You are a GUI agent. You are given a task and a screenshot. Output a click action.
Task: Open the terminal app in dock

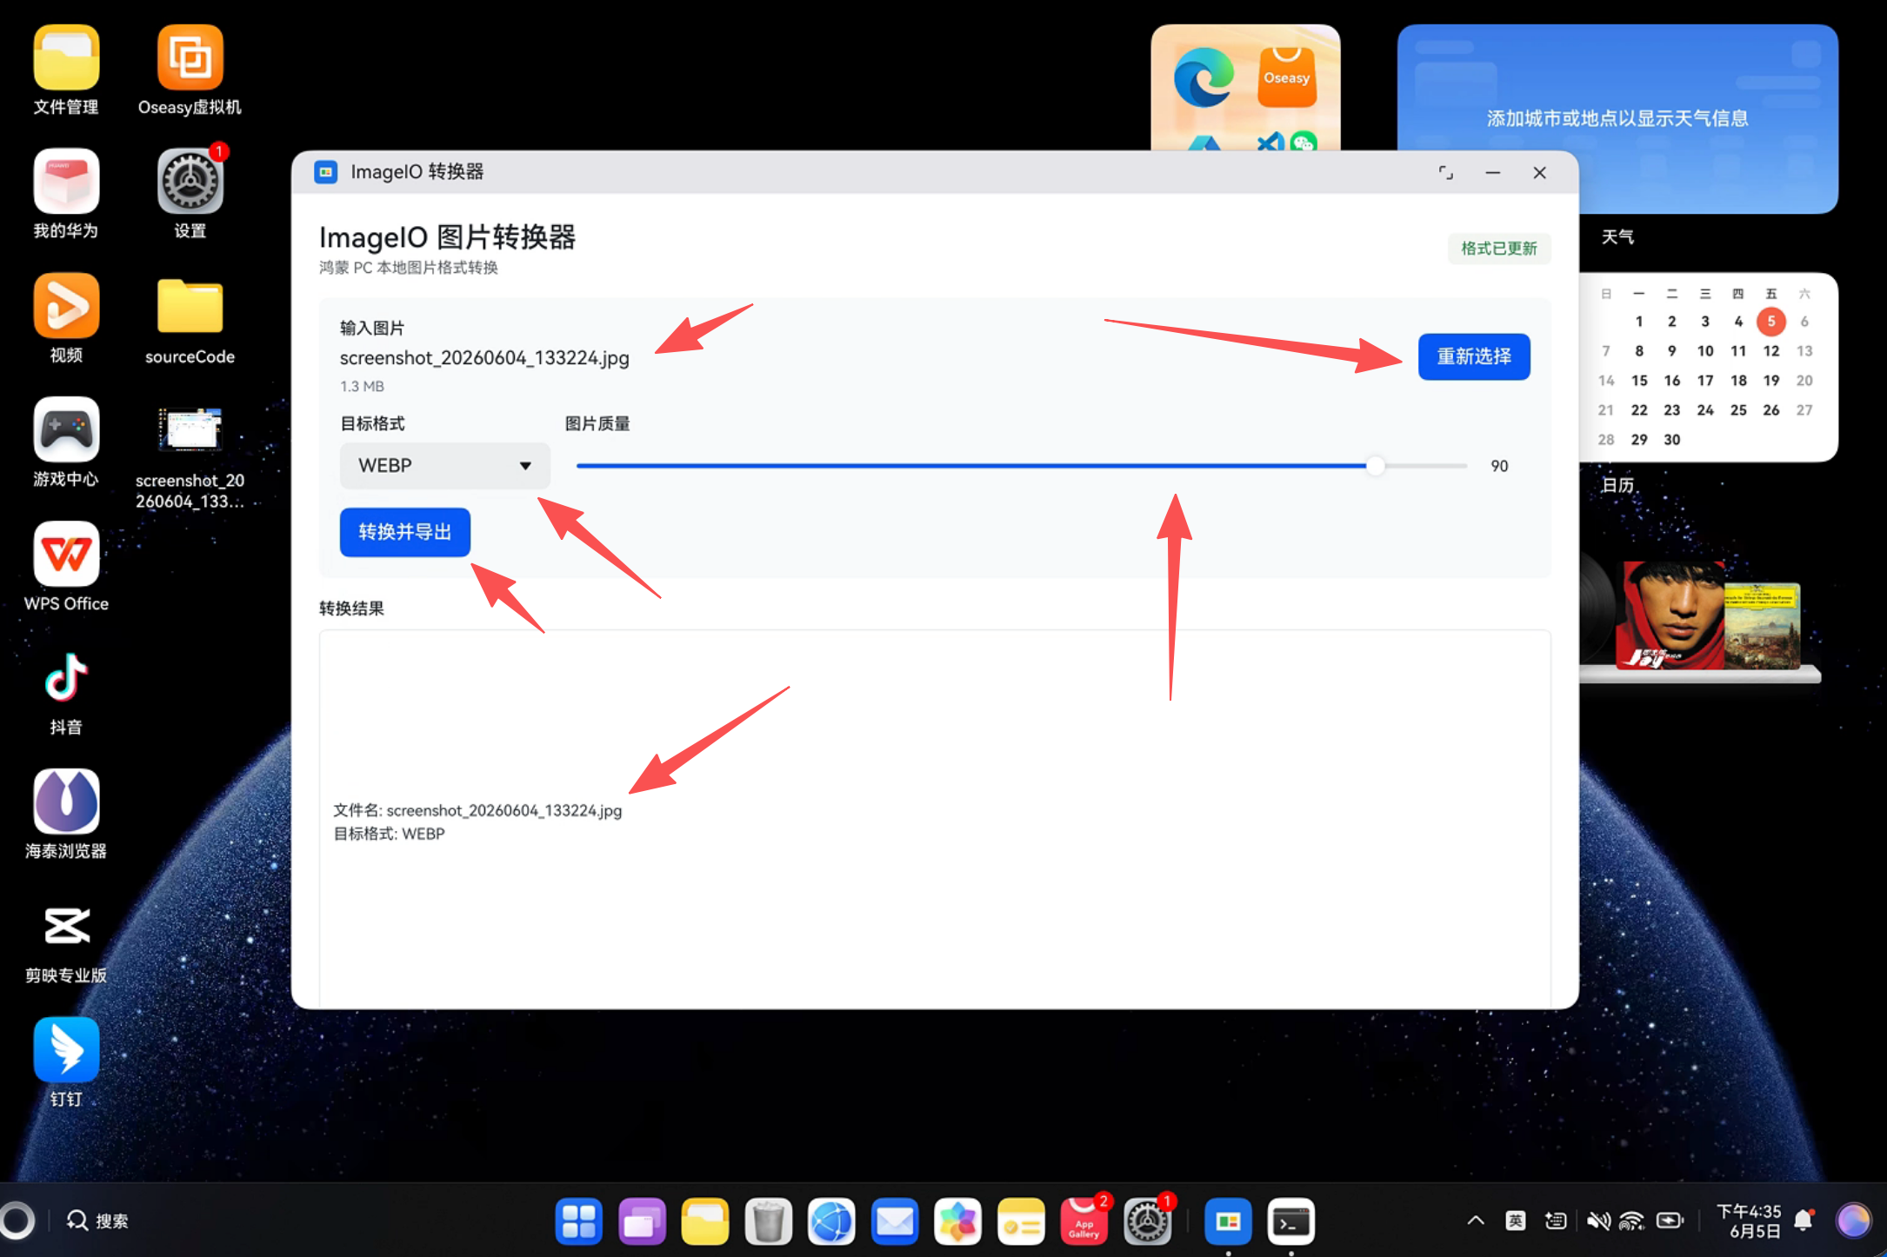pyautogui.click(x=1290, y=1221)
